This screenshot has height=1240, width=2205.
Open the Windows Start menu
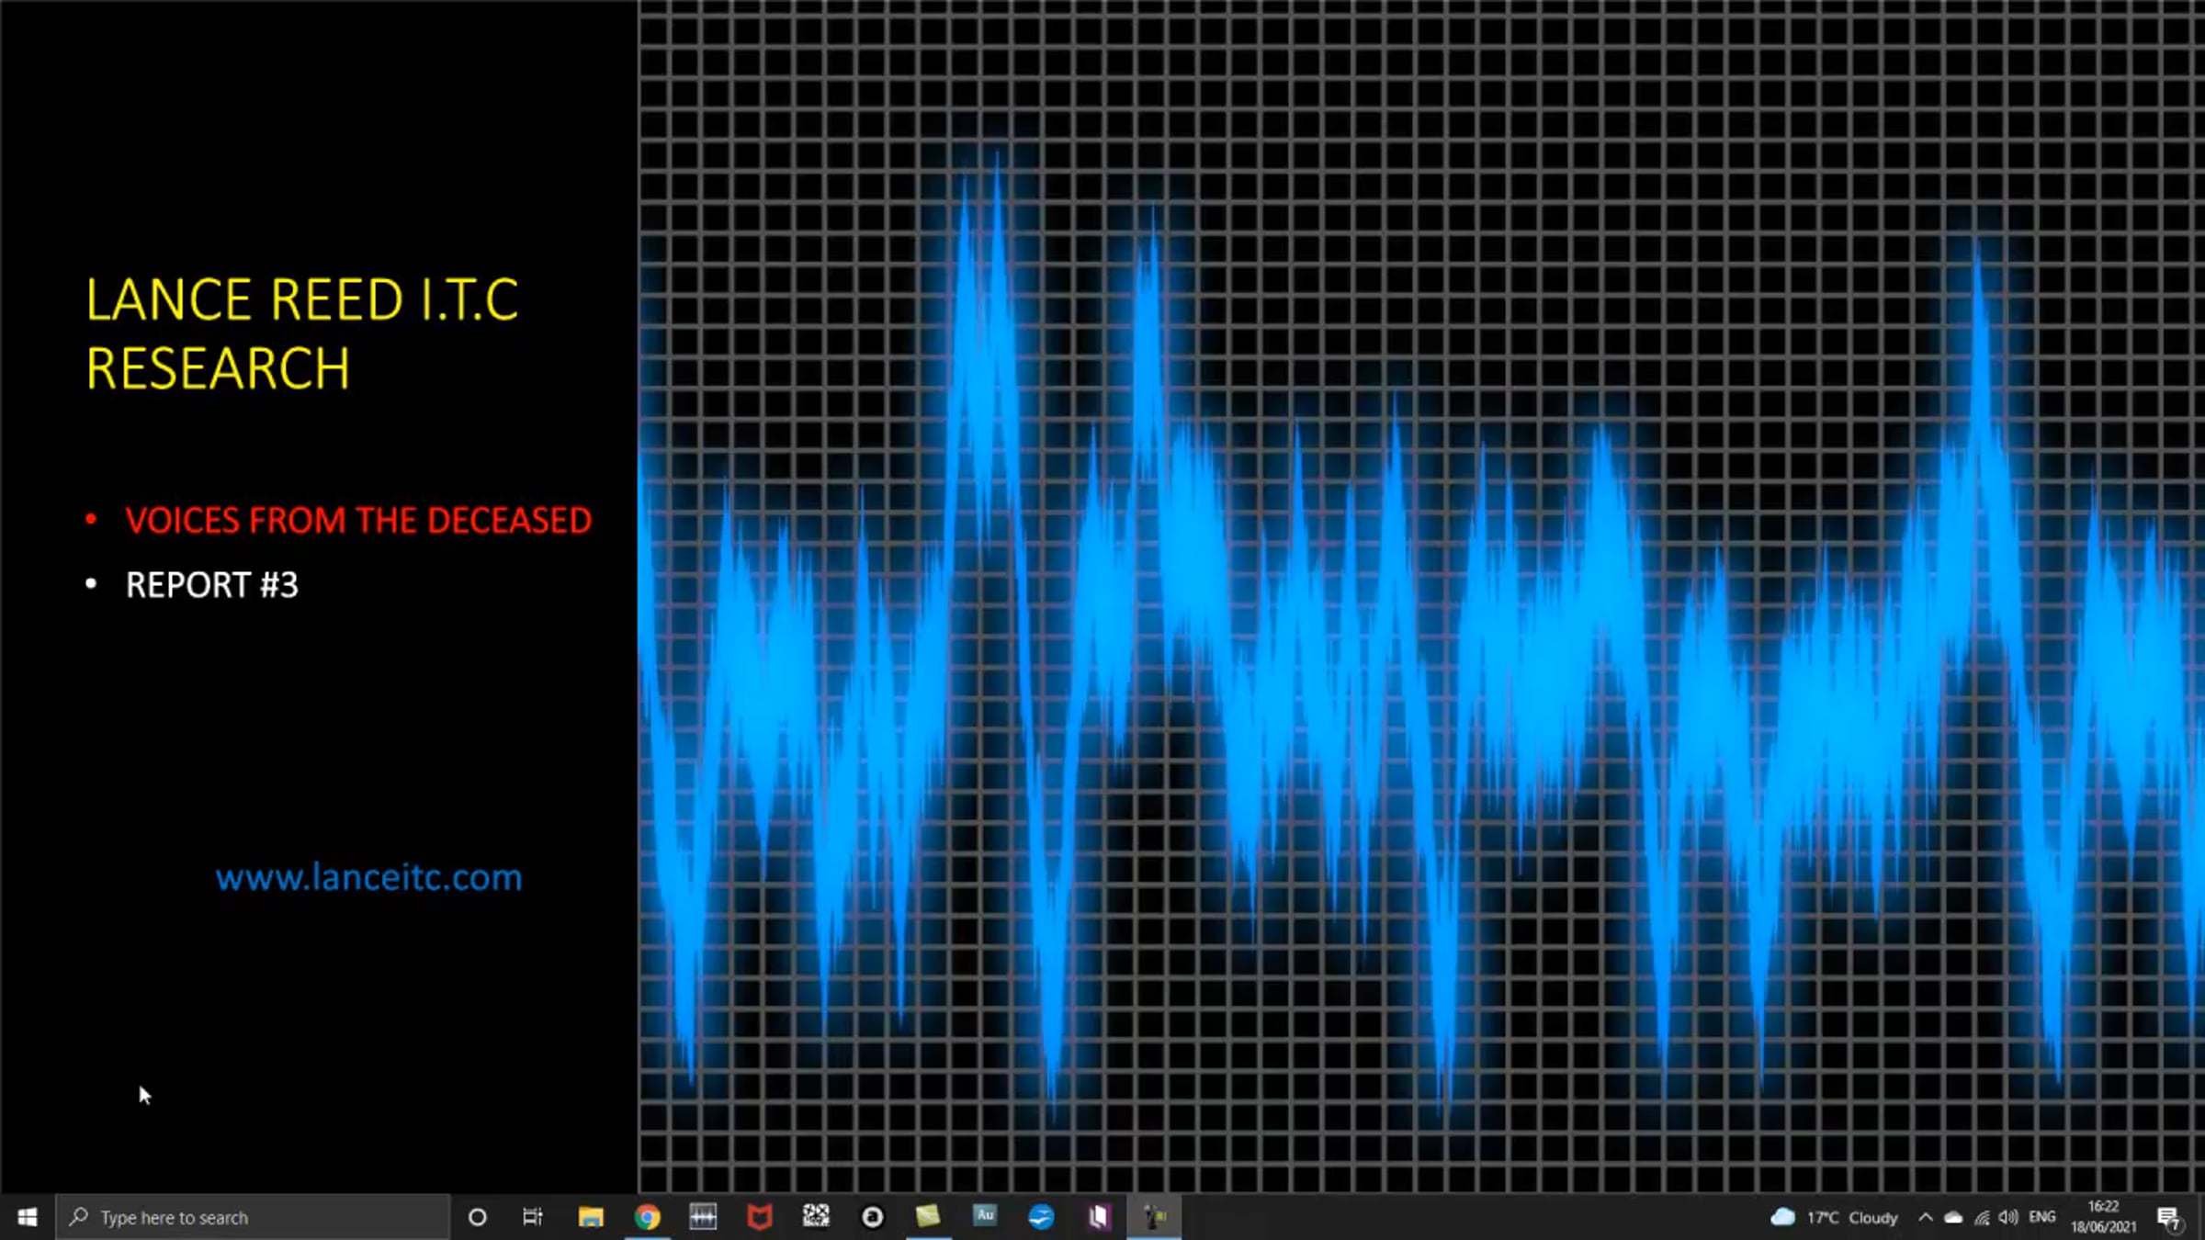pos(28,1217)
